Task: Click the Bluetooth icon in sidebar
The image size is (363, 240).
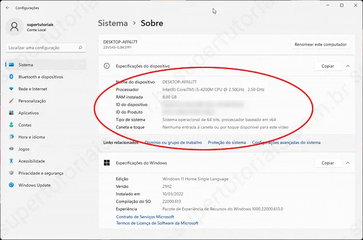Action: point(11,77)
